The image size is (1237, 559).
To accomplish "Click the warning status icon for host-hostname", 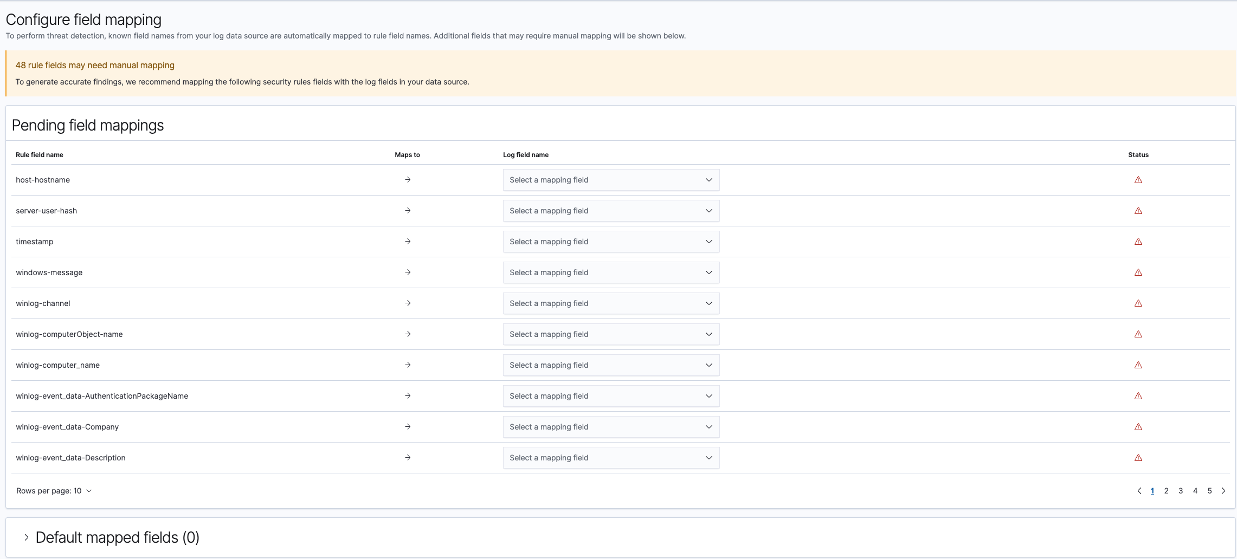I will [x=1138, y=179].
